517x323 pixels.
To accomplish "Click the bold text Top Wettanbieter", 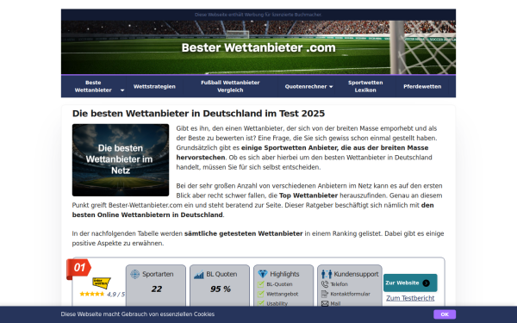I will tap(308, 196).
